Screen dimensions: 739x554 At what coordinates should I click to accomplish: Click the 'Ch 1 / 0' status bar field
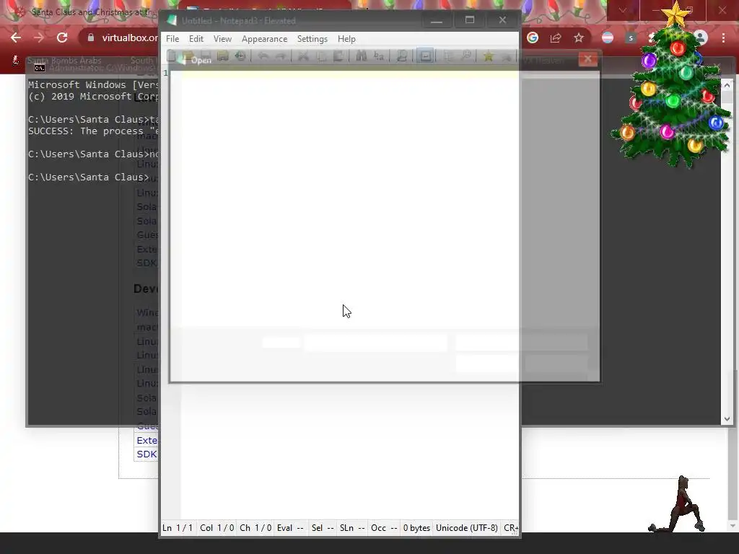[255, 528]
